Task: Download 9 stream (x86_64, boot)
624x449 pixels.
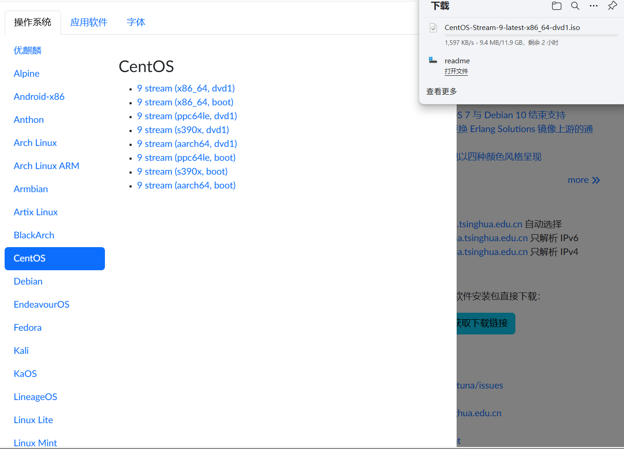Action: pos(185,102)
